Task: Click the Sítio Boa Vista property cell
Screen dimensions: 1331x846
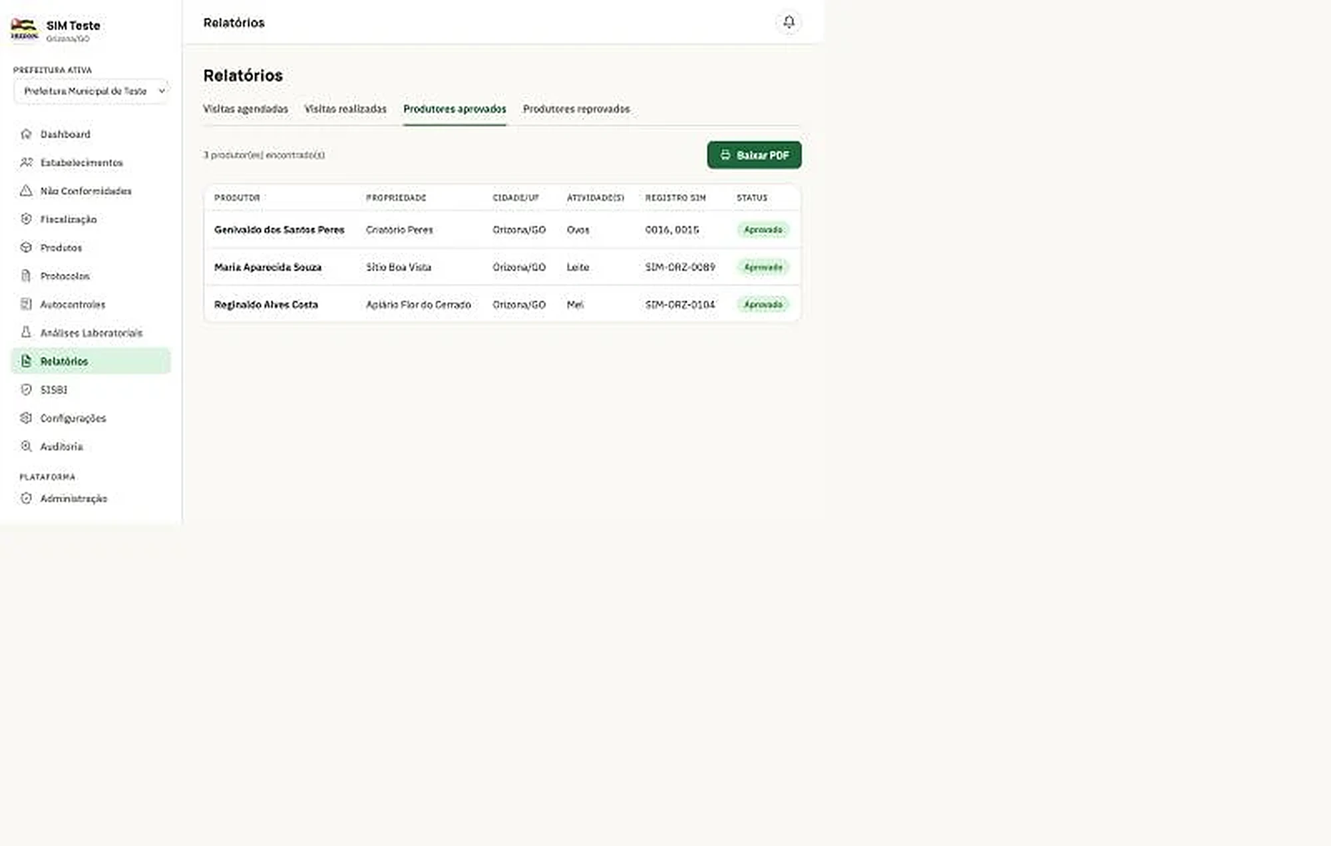Action: [399, 267]
